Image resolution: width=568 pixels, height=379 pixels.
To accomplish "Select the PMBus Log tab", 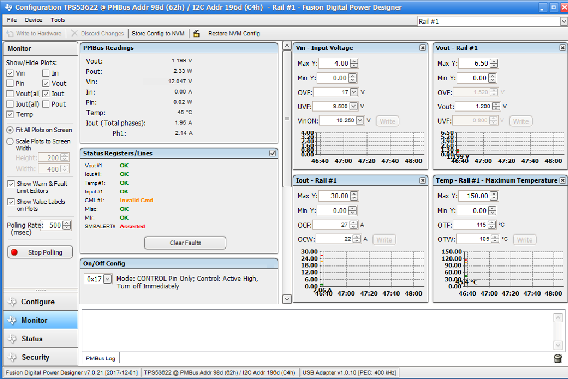I will 100,359.
